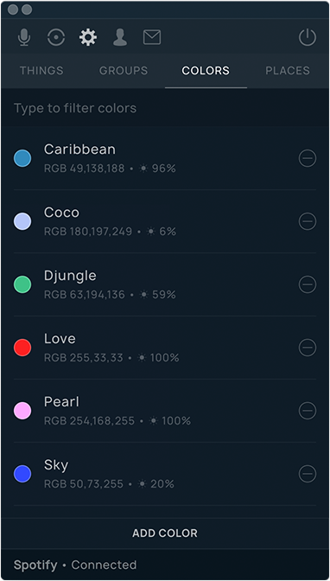This screenshot has height=581, width=330.
Task: Click the power button icon
Action: (x=308, y=37)
